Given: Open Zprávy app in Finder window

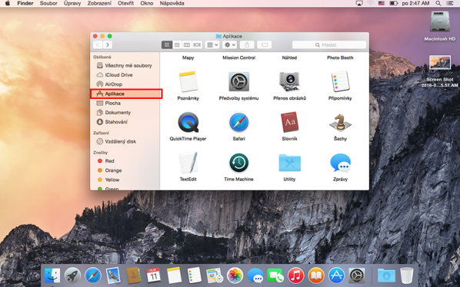Looking at the screenshot, I should (340, 163).
